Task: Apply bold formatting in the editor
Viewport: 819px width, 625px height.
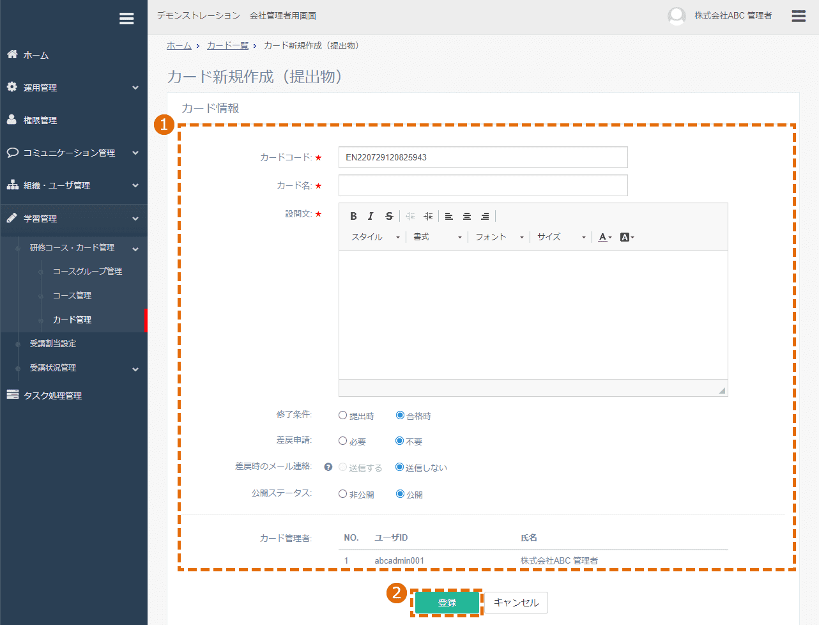Action: (x=353, y=216)
